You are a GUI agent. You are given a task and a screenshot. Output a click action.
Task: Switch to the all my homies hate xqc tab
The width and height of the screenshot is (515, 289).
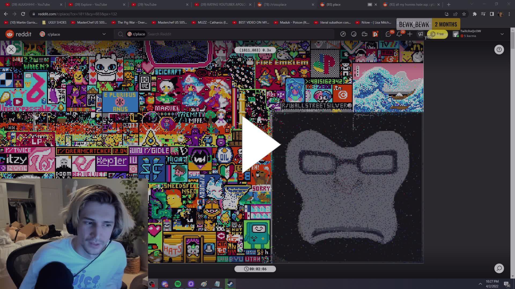412,4
